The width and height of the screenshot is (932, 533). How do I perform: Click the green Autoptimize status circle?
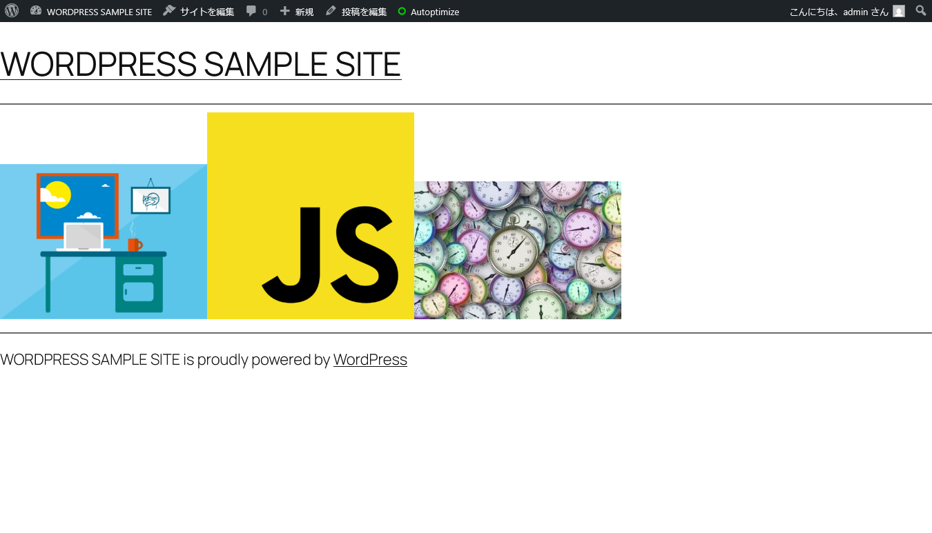[x=402, y=11]
